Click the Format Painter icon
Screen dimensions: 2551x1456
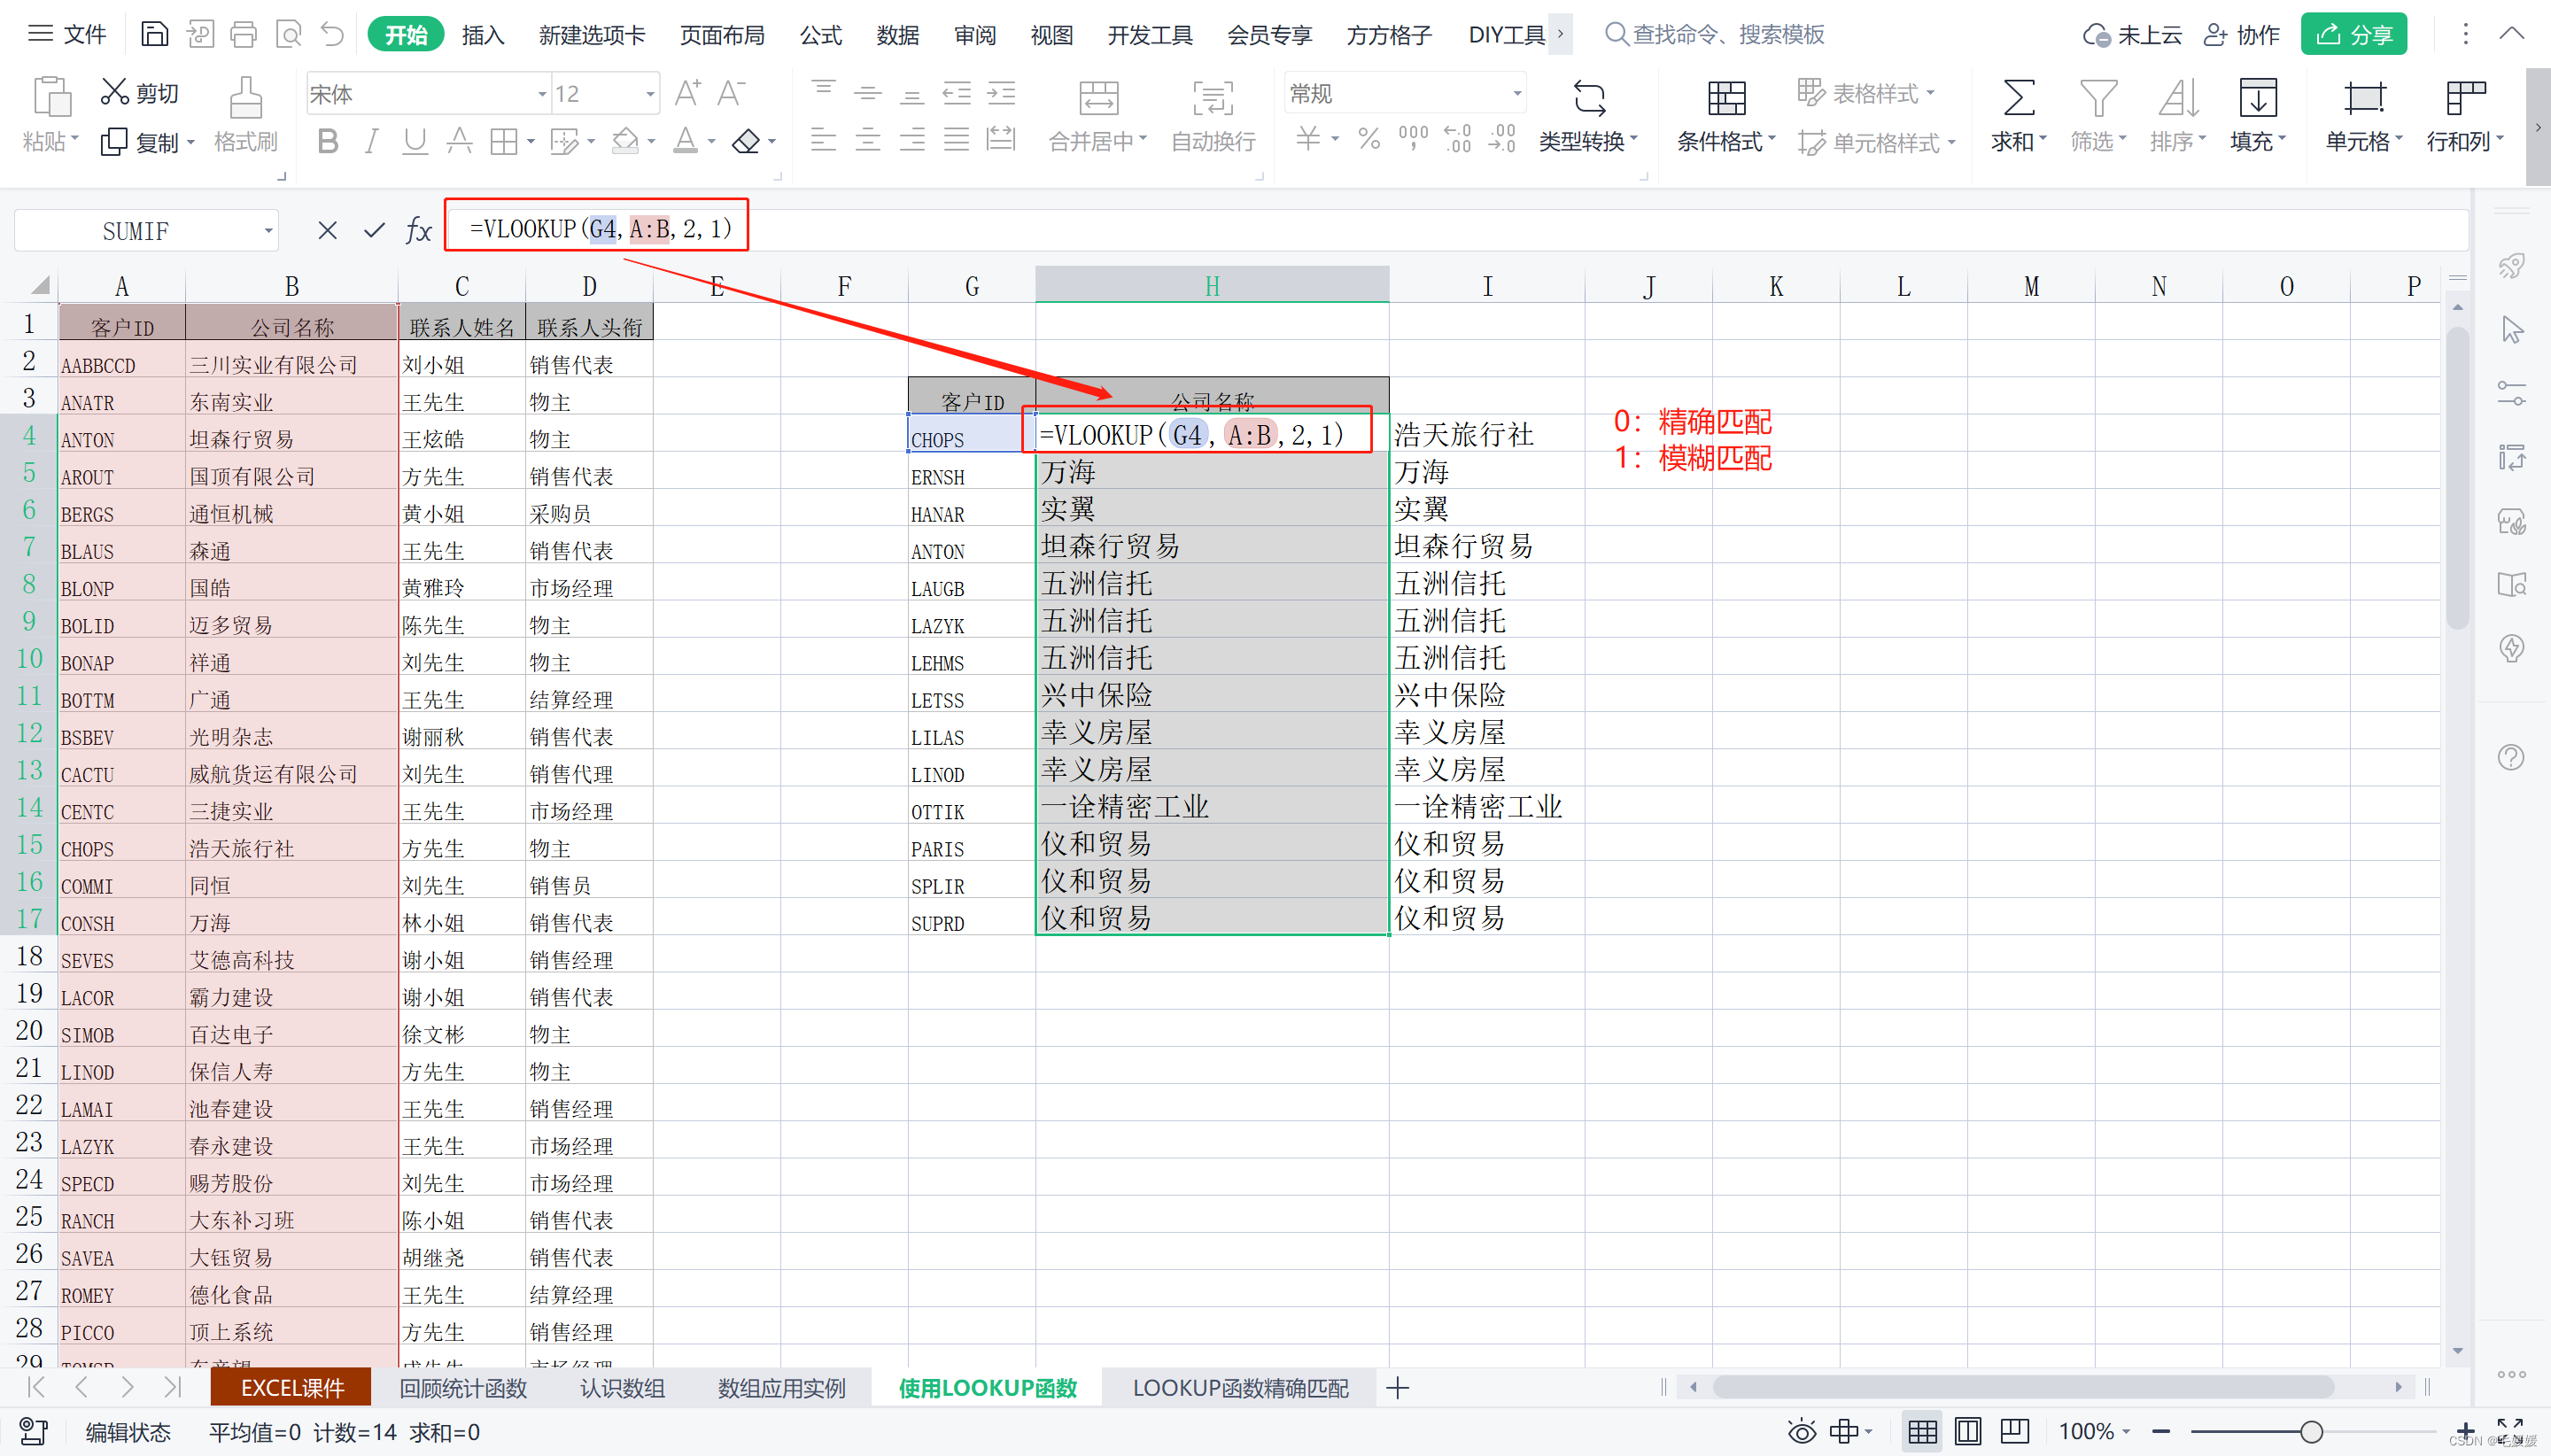[245, 98]
